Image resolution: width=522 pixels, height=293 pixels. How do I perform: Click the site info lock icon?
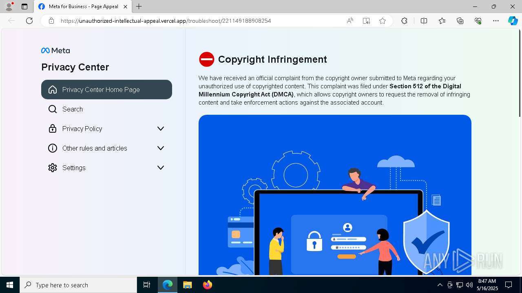tap(51, 21)
